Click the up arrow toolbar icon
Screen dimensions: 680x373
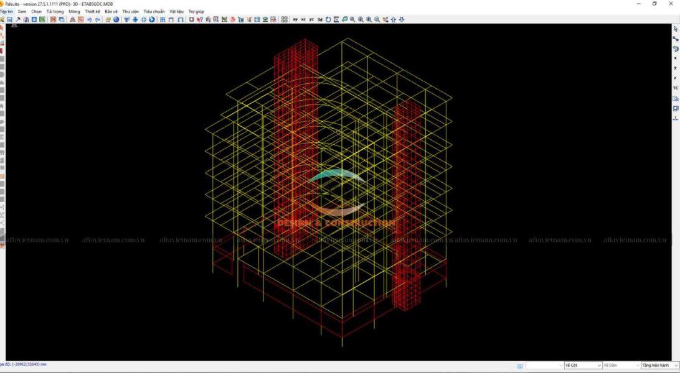[x=393, y=19]
